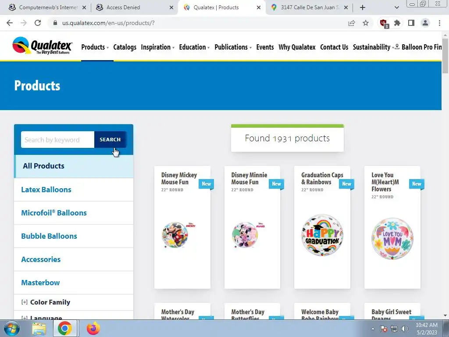This screenshot has height=337, width=449.
Task: Expand the Publications menu
Action: (233, 47)
